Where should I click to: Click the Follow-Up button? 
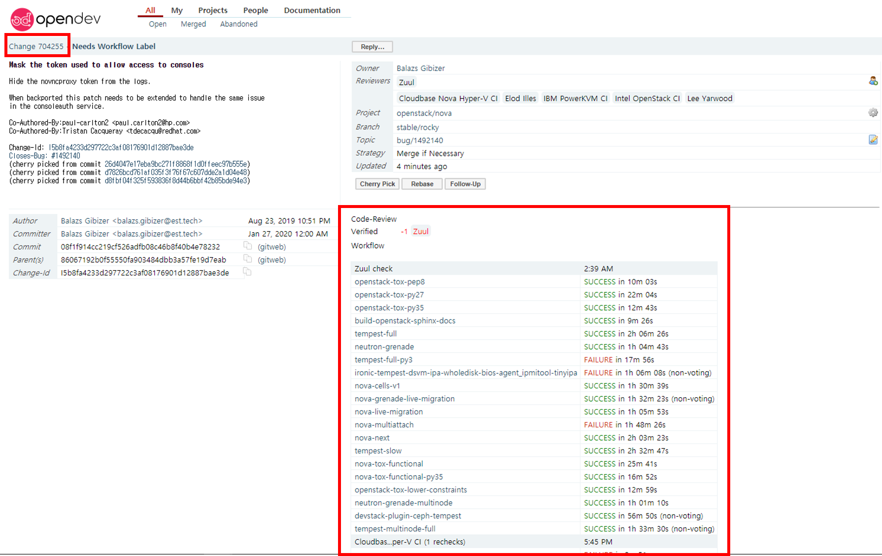pyautogui.click(x=465, y=184)
